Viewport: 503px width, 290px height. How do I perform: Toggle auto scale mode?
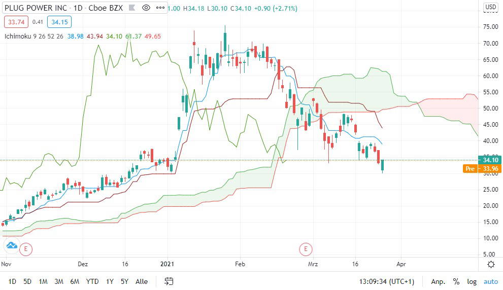[491, 282]
